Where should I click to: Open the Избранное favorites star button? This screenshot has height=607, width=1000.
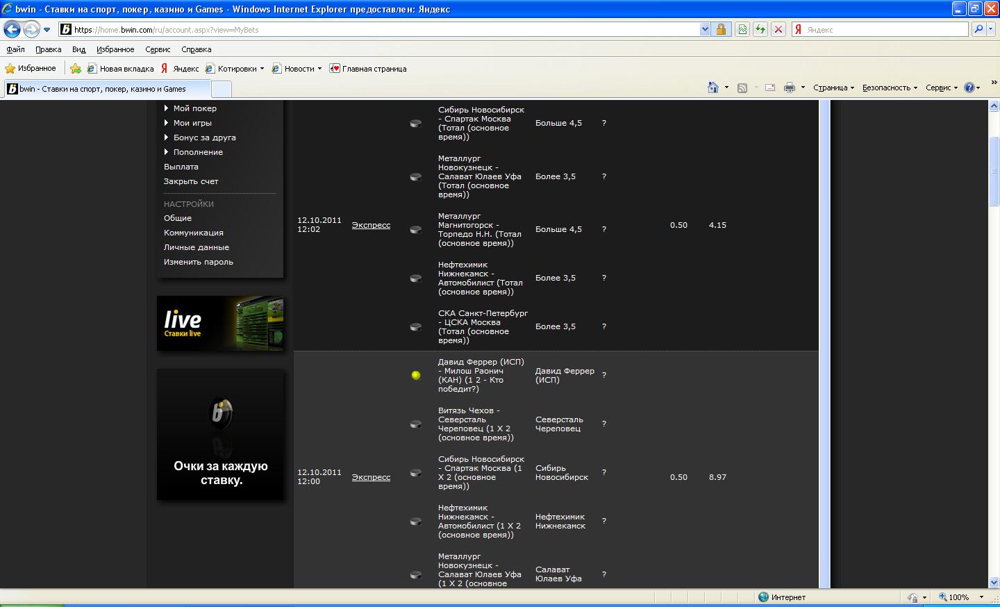31,69
